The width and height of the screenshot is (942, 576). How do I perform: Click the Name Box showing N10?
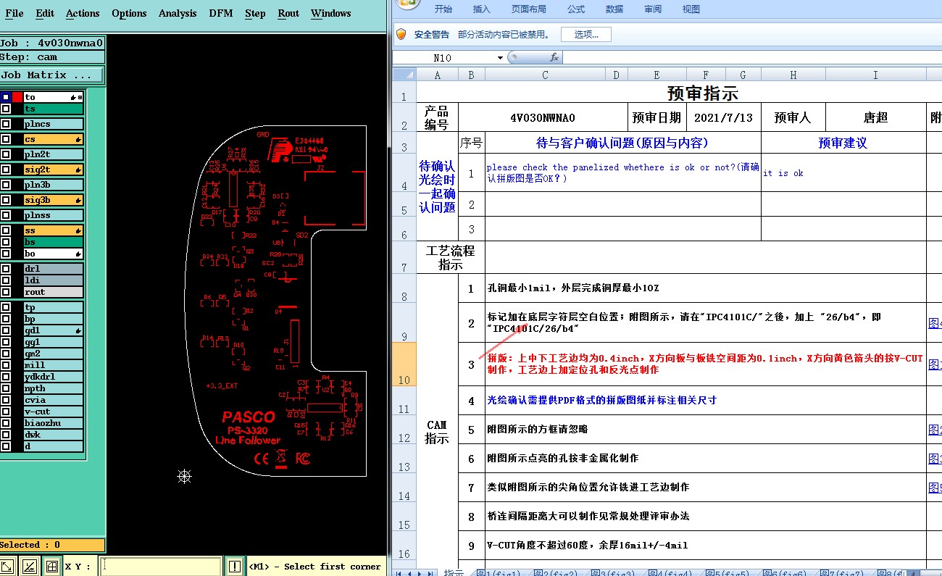443,58
